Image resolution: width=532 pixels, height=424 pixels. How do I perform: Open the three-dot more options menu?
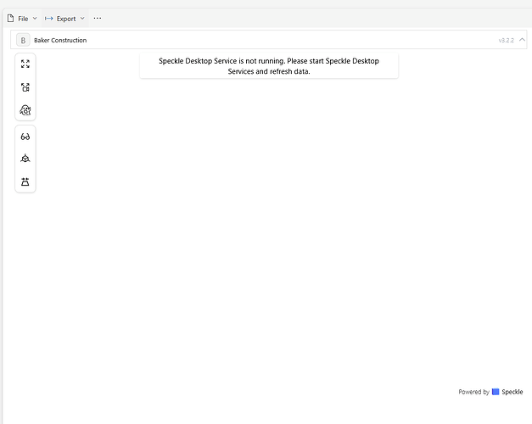[98, 19]
